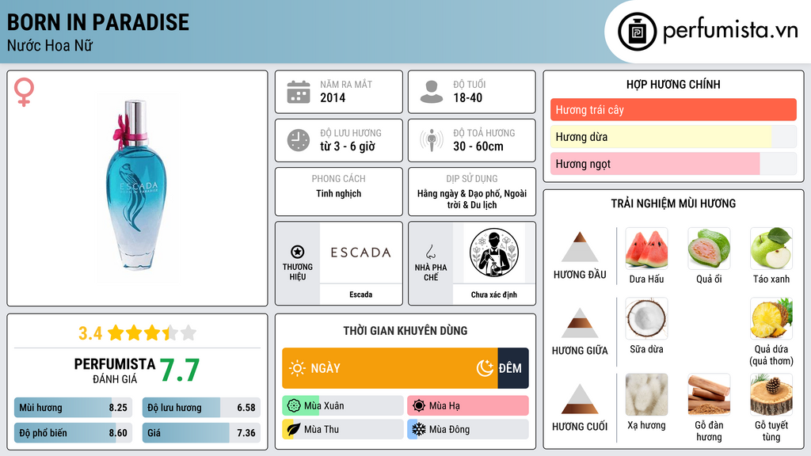
Task: Click the flower icon for Mùa Xuân
Action: pyautogui.click(x=294, y=406)
